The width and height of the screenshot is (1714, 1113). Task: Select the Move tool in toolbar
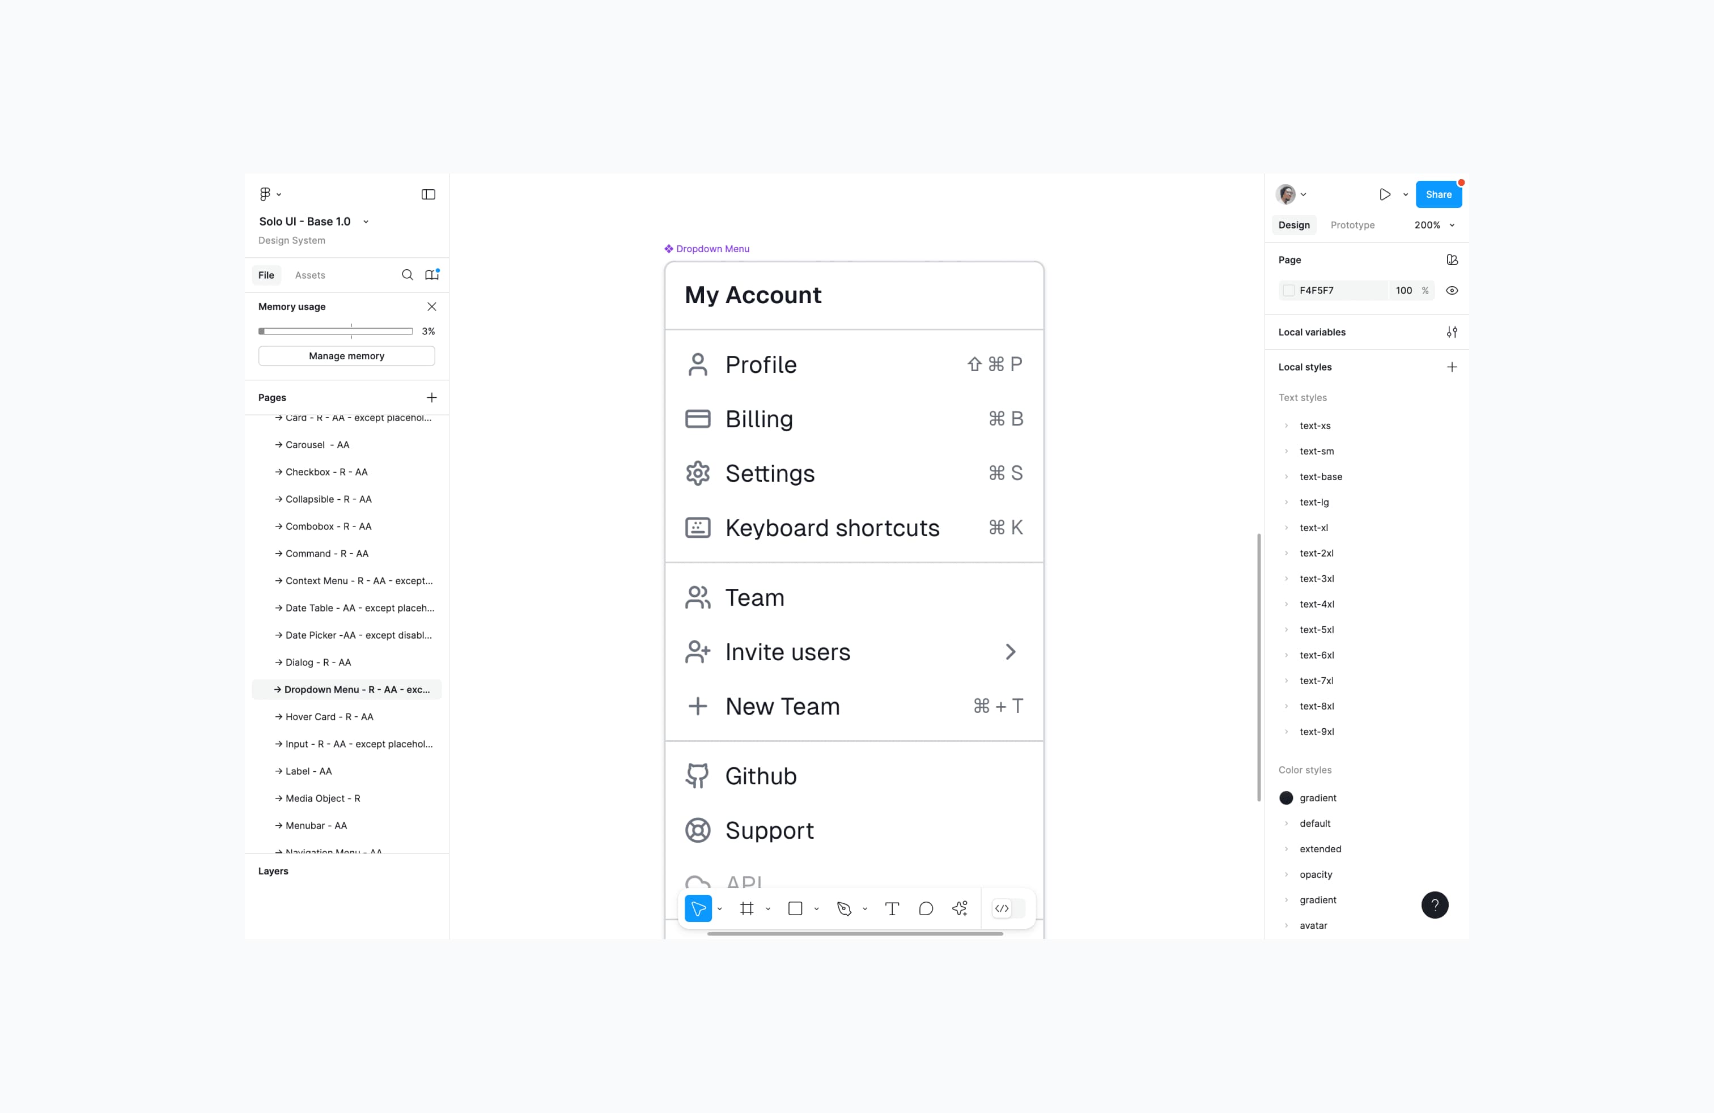(698, 908)
